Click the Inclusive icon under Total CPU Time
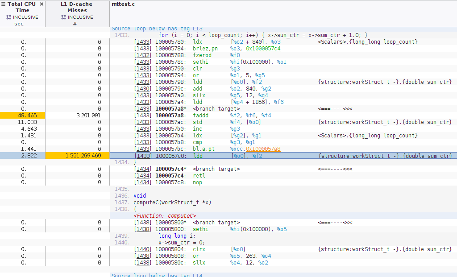The height and width of the screenshot is (277, 457). (8, 17)
